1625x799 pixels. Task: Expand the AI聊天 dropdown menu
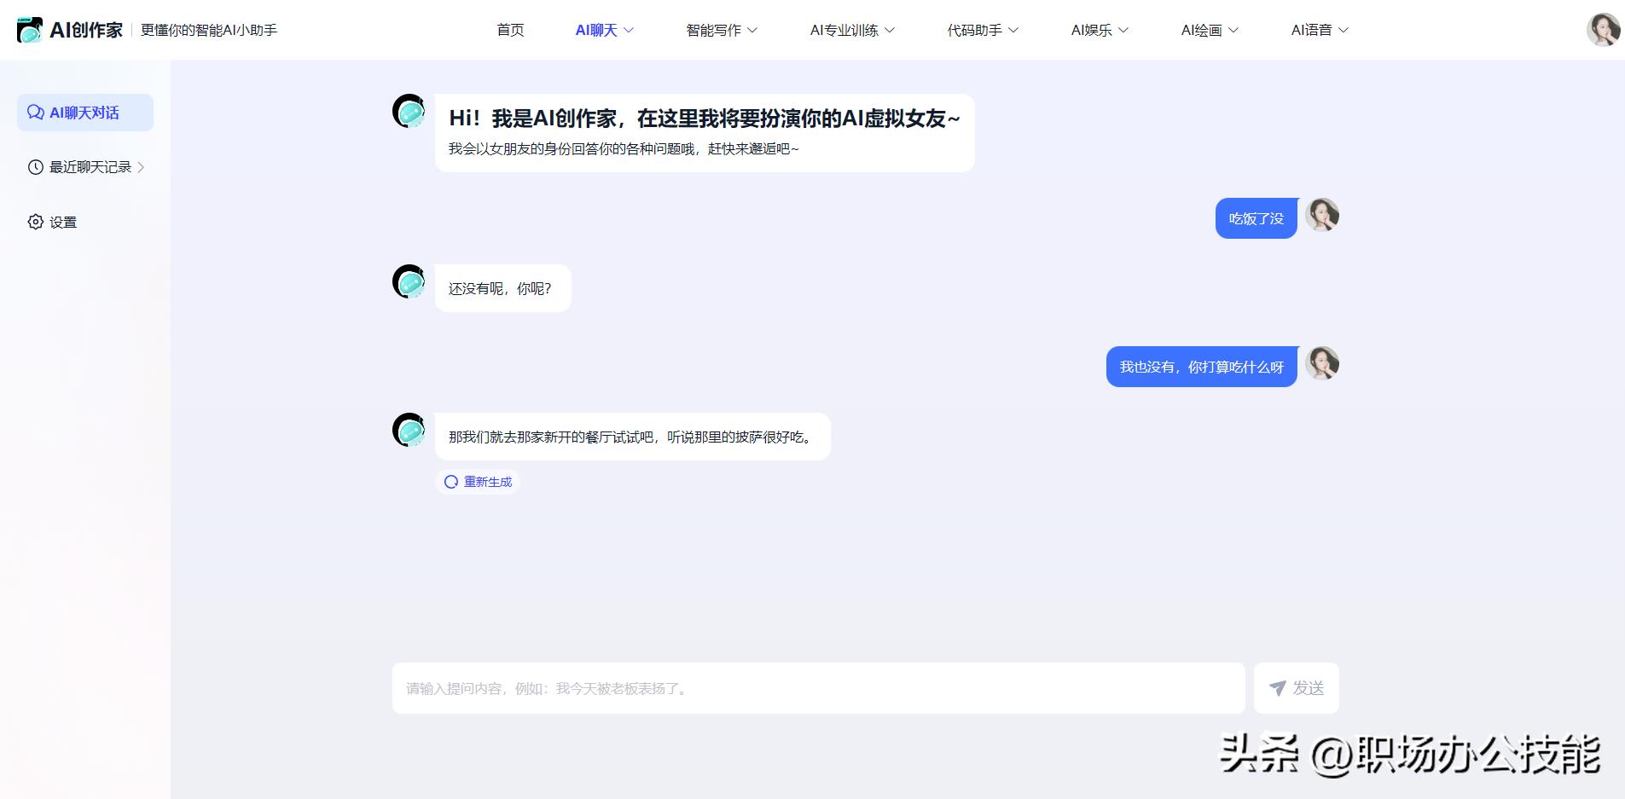coord(604,30)
